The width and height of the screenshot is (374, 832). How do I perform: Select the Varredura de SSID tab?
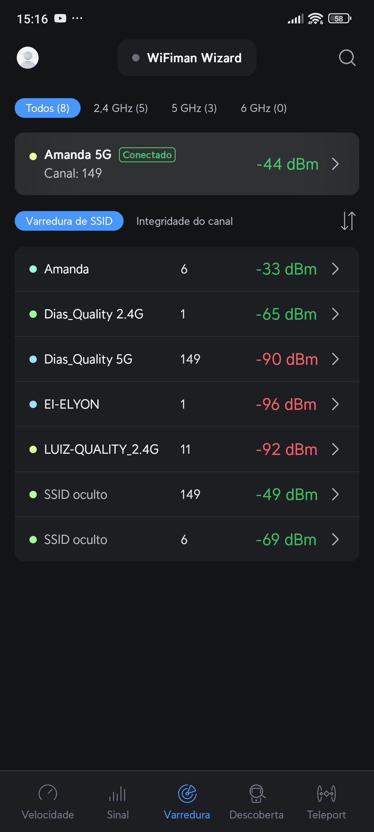[69, 221]
